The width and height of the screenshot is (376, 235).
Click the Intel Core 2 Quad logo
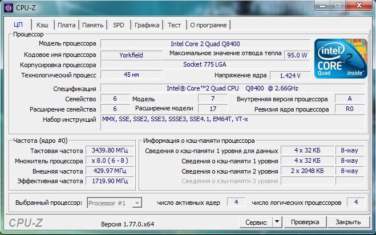(341, 59)
